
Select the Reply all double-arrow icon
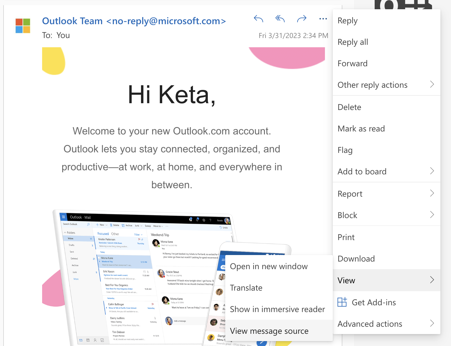pos(280,19)
